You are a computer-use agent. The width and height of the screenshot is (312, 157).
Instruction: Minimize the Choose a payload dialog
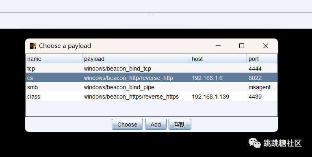218,46
